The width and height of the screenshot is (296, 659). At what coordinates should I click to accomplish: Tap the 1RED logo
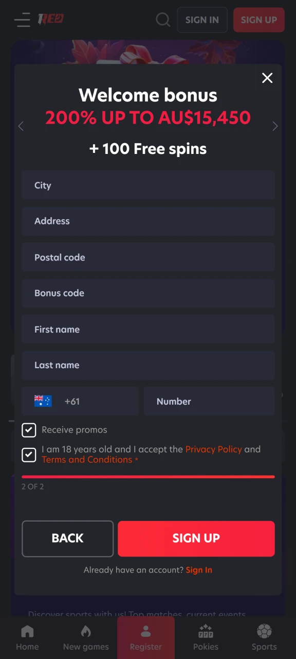50,20
